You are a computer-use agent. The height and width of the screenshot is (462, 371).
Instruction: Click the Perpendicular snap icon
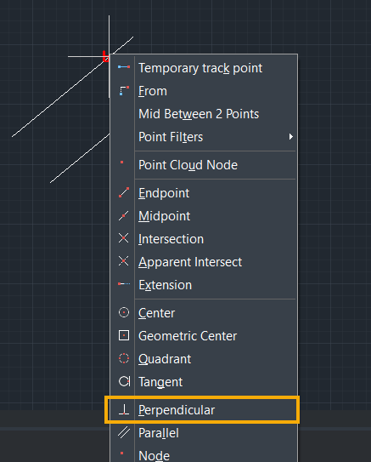[x=124, y=409]
